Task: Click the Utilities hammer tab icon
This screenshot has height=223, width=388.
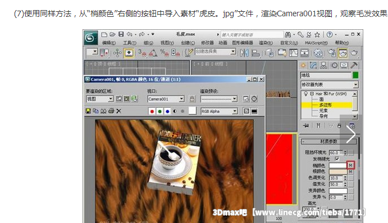Action: click(354, 65)
